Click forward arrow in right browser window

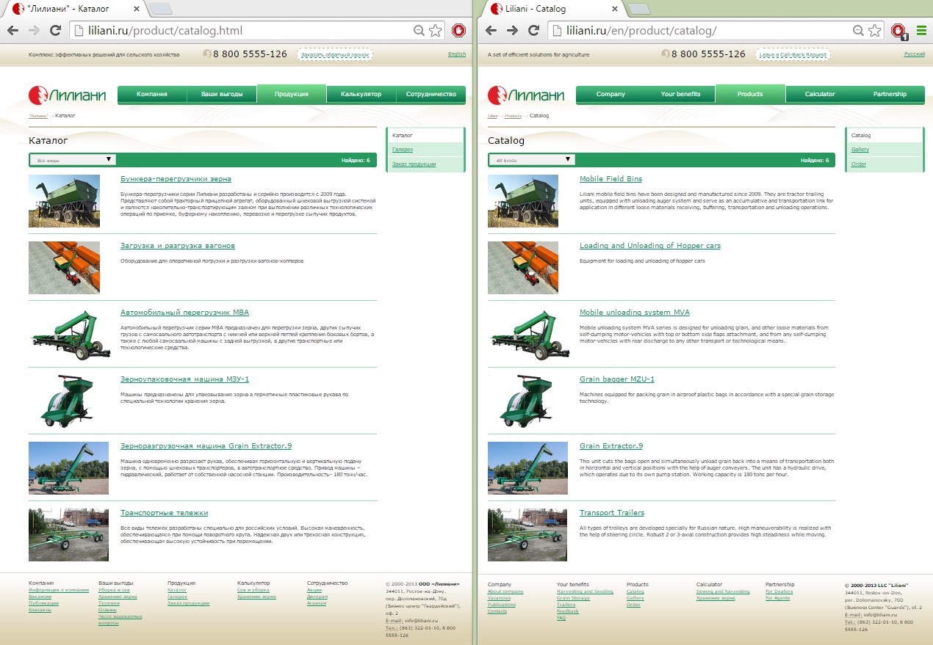[x=513, y=31]
